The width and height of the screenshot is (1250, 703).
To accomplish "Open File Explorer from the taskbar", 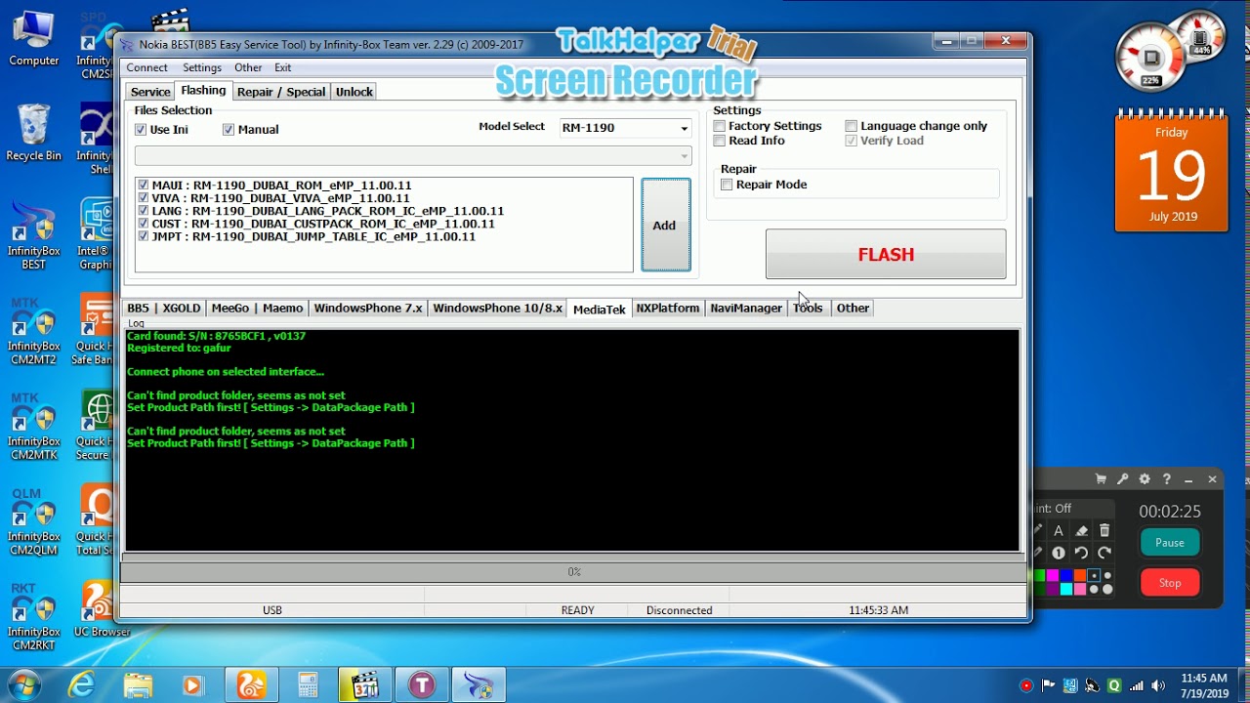I will click(x=138, y=685).
